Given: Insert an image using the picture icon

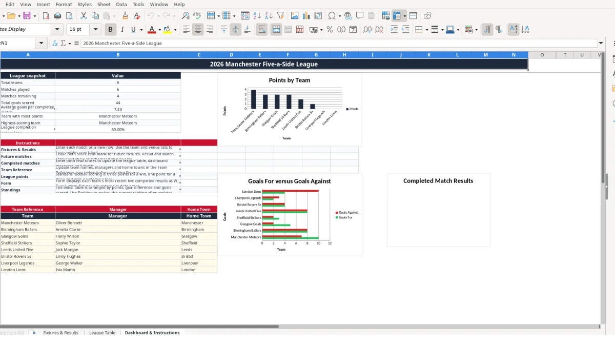Looking at the screenshot, I should coord(295,16).
